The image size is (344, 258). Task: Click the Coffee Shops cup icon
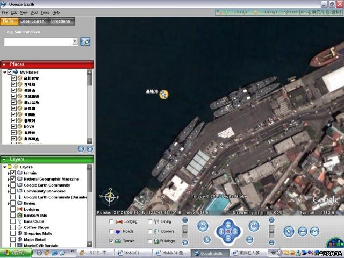[x=20, y=227]
